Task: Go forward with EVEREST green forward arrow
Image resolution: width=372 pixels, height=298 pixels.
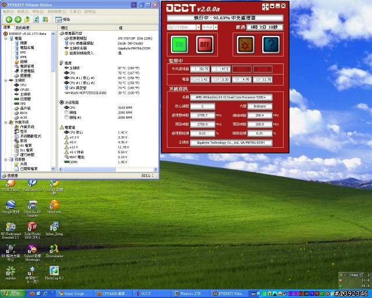Action: (x=18, y=19)
